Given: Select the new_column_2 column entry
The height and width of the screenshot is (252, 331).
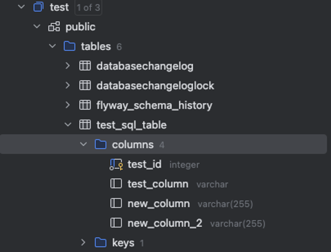Looking at the screenshot, I should (x=165, y=223).
